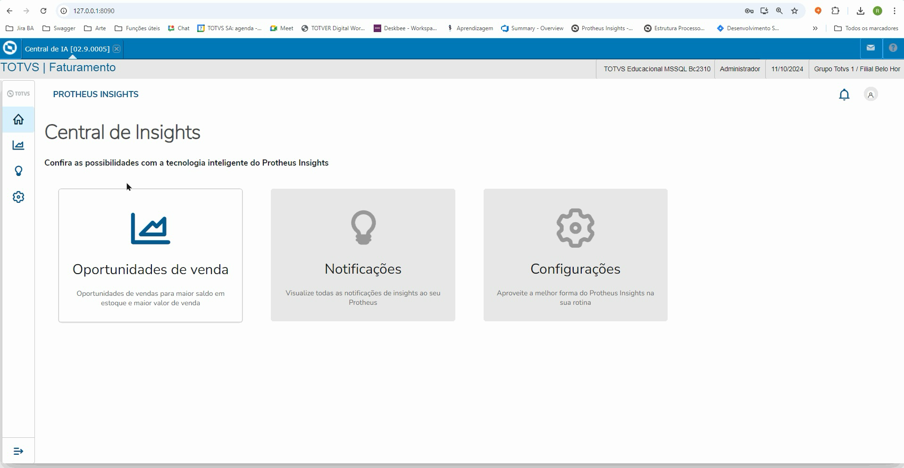This screenshot has width=904, height=468.
Task: Open the Summary - Overview bookmark
Action: pyautogui.click(x=532, y=28)
